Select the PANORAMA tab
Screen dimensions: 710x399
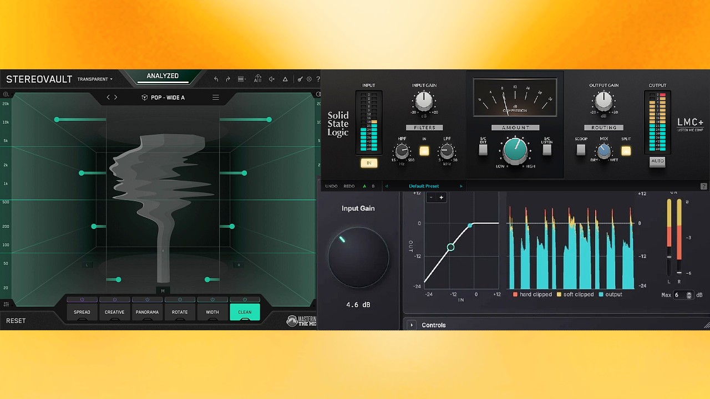(147, 312)
